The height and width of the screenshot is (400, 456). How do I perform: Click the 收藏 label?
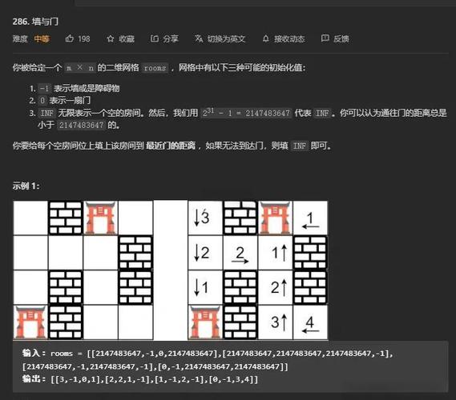click(127, 38)
